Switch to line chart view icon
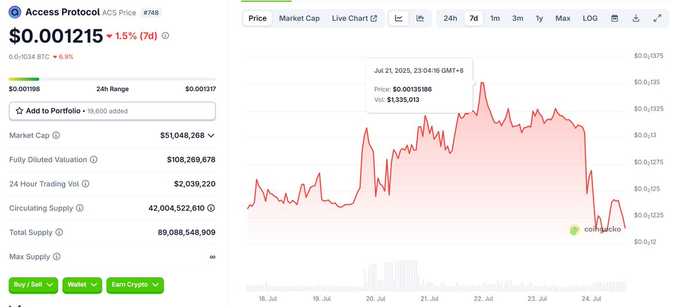The height and width of the screenshot is (307, 689). tap(398, 18)
